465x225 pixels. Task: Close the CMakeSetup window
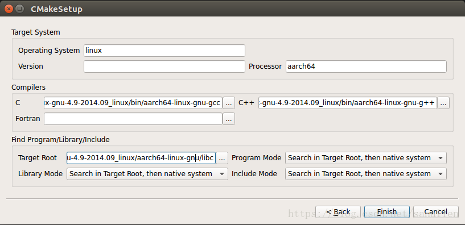9,9
